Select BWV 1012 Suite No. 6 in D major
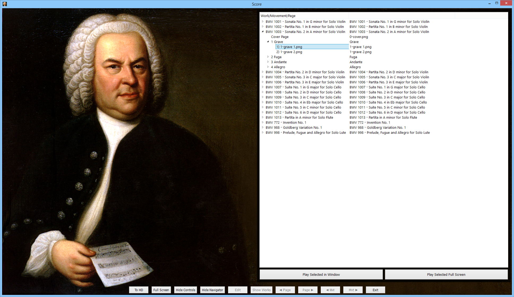This screenshot has height=297, width=514. (x=303, y=112)
